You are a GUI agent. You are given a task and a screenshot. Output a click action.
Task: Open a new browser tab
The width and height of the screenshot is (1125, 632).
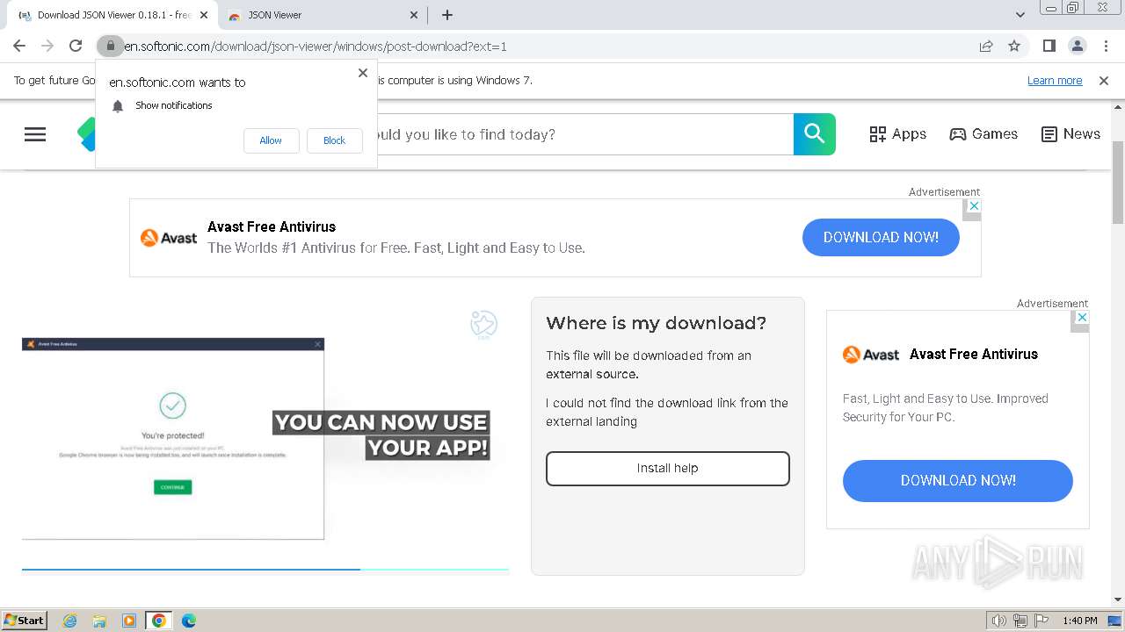447,15
